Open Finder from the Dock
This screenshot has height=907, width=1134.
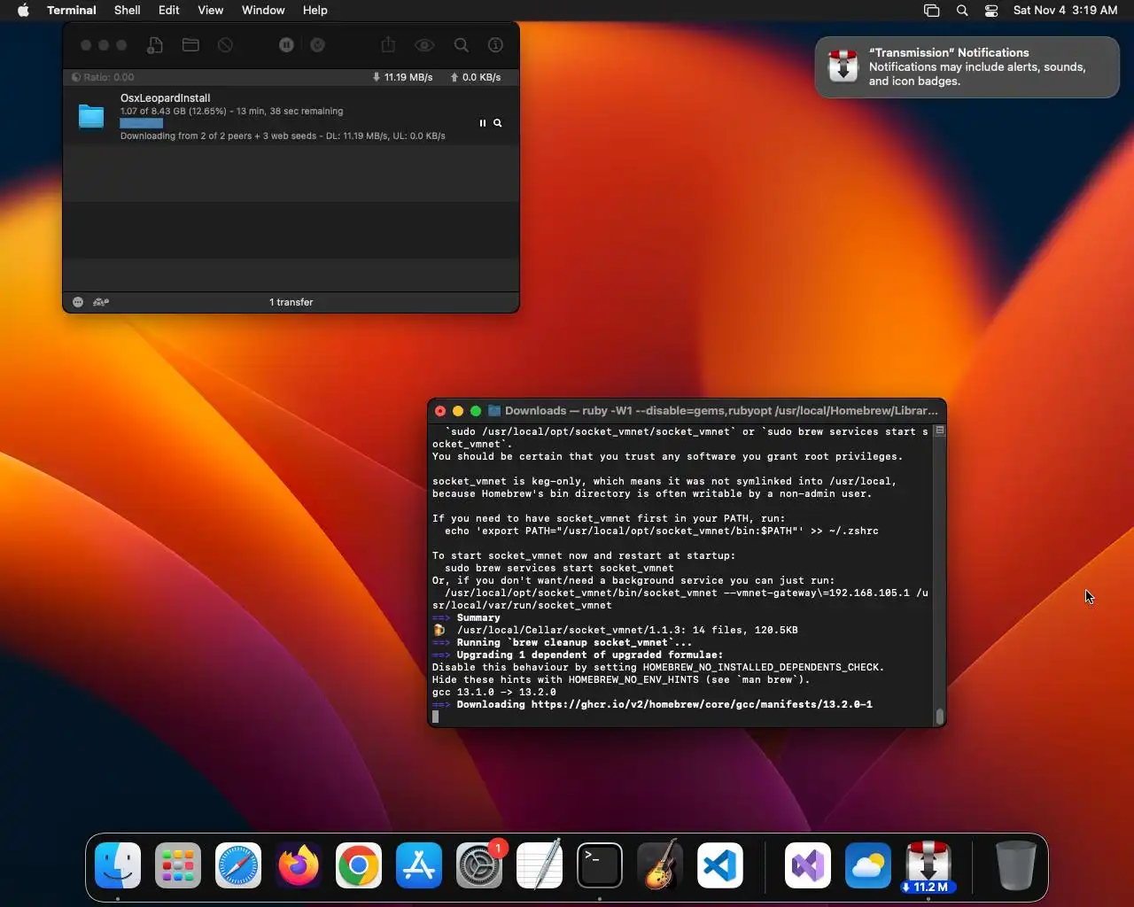coord(118,865)
